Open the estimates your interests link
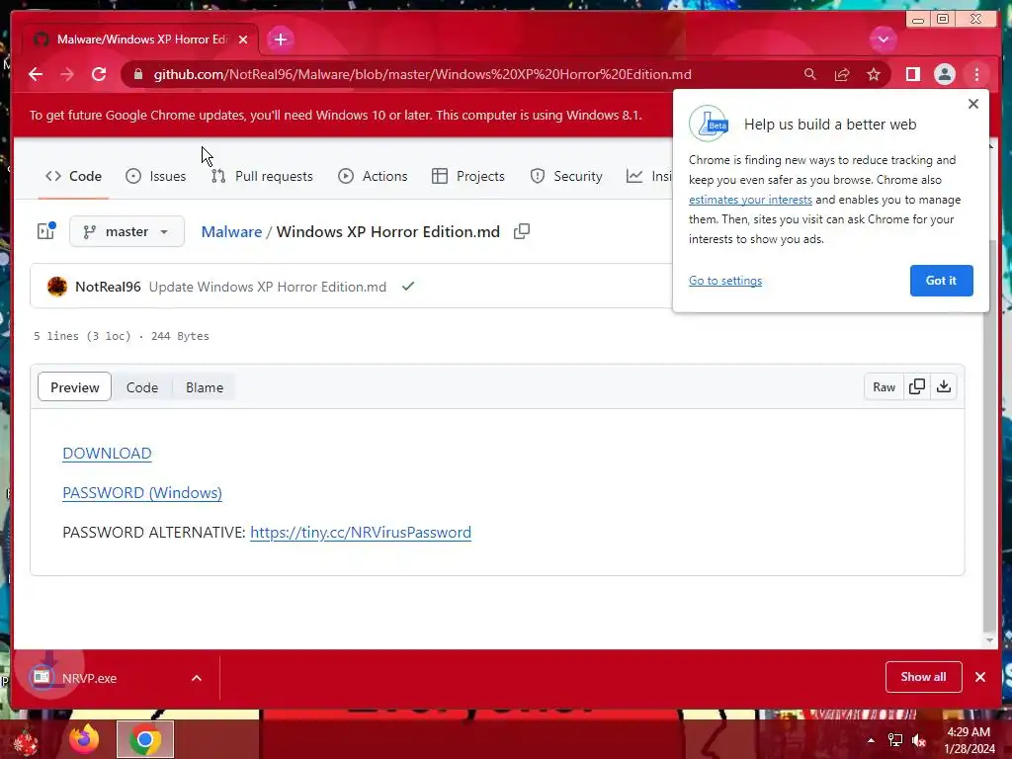 750,200
